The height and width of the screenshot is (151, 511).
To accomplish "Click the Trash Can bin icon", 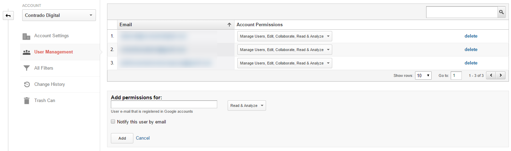I will [26, 101].
